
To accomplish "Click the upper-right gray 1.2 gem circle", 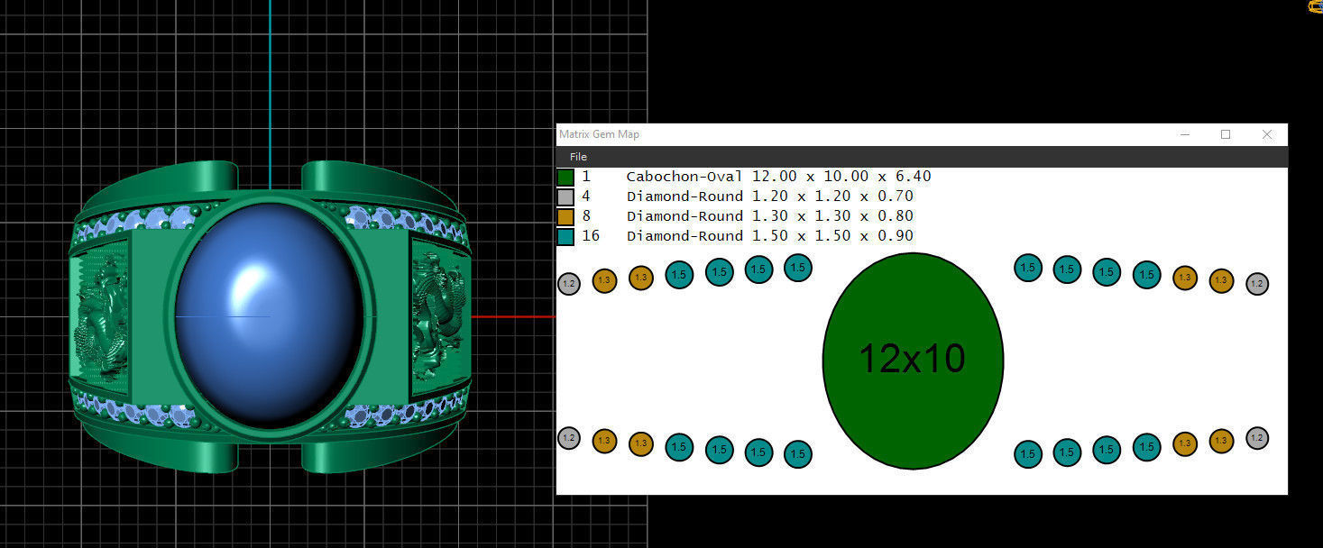I will 1257,284.
